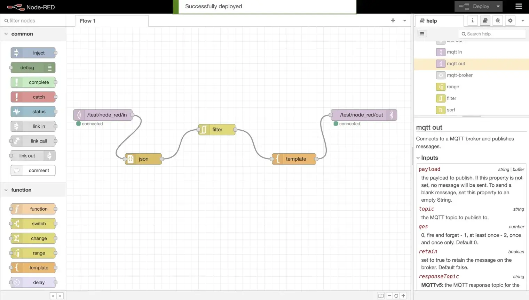529x300 pixels.
Task: Toggle the navigator map view icon
Action: click(381, 295)
